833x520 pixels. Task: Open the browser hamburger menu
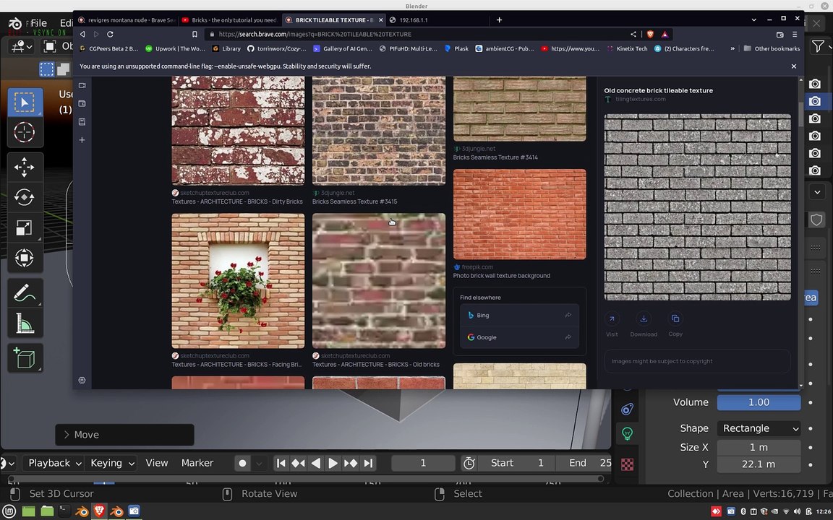(x=795, y=34)
